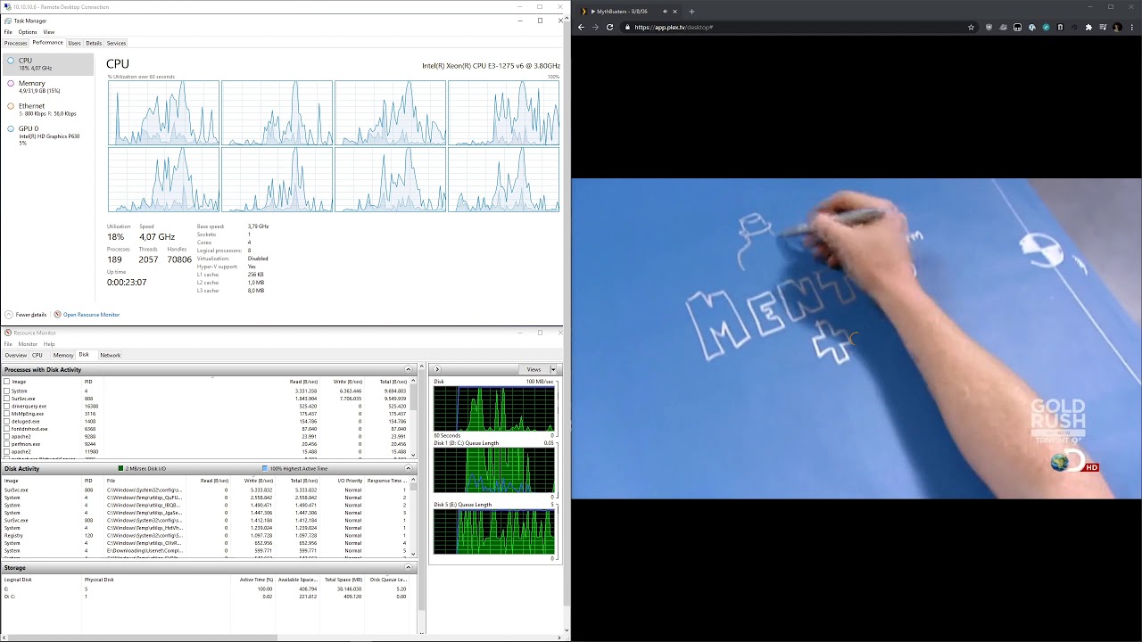Viewport: 1142px width, 642px height.
Task: Check the box for perfmon.exe process
Action: tap(7, 444)
